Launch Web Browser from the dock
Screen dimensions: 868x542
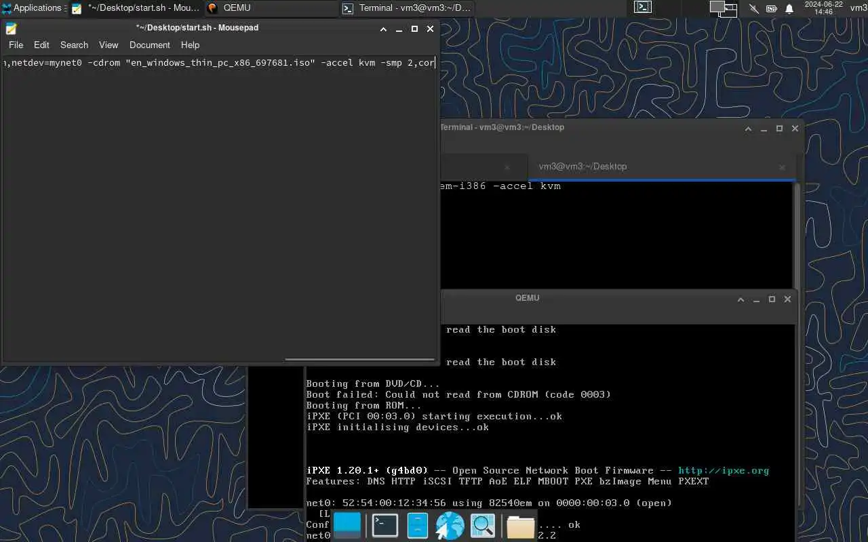[x=450, y=526]
